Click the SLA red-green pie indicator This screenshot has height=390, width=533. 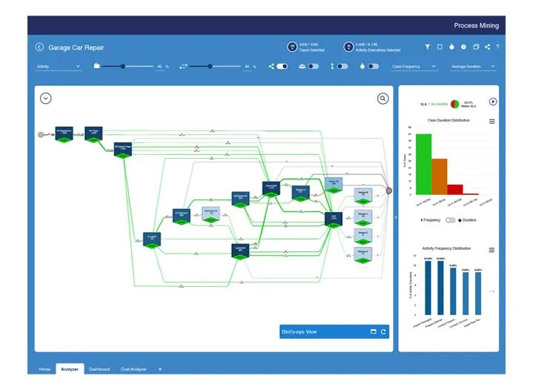pyautogui.click(x=454, y=104)
